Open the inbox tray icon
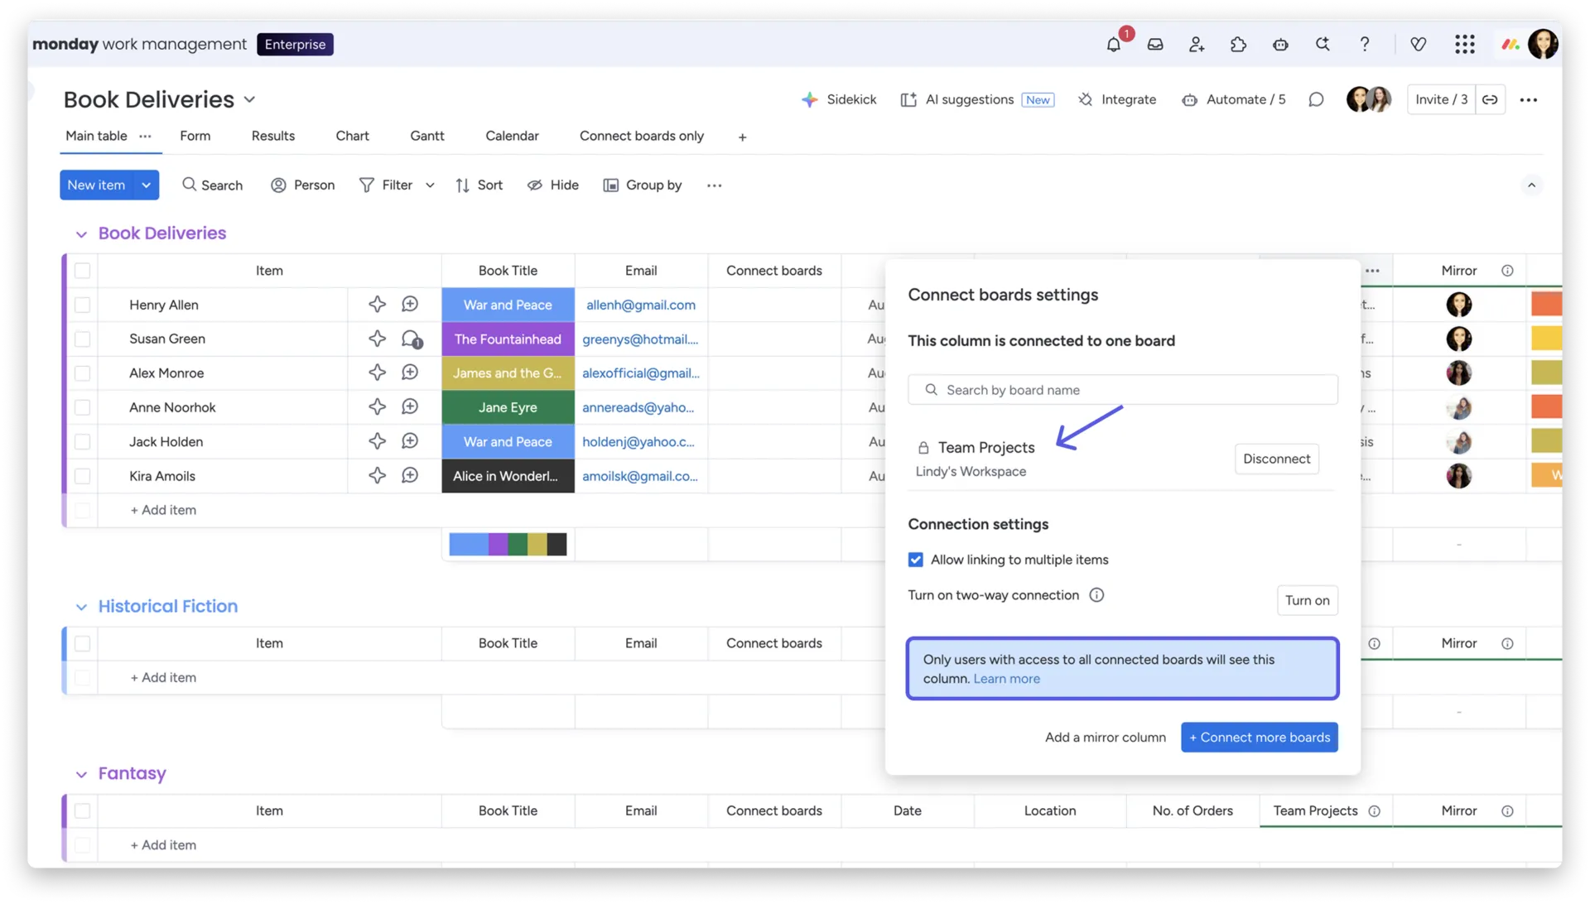1590x904 pixels. [1155, 45]
